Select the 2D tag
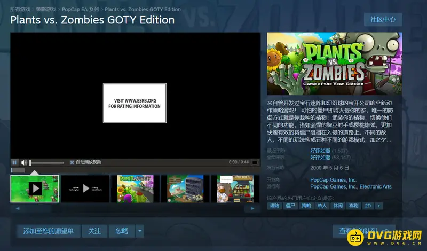The width and height of the screenshot is (427, 251). 368,205
